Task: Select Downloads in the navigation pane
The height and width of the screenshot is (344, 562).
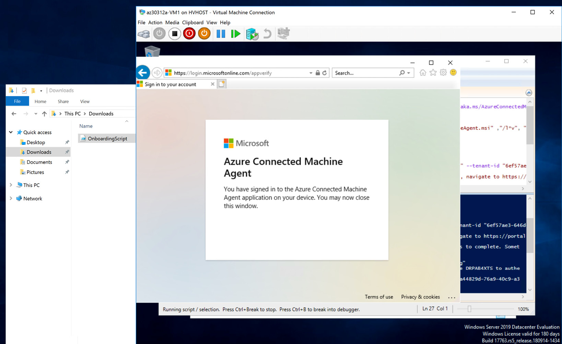Action: tap(39, 152)
